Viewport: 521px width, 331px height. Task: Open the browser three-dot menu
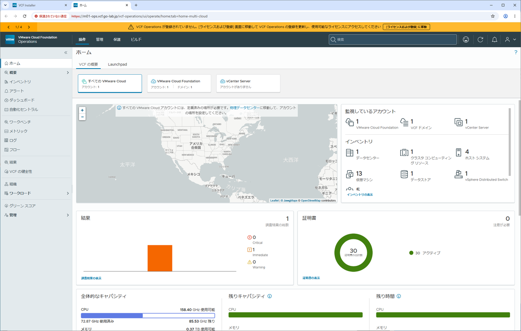tap(515, 16)
